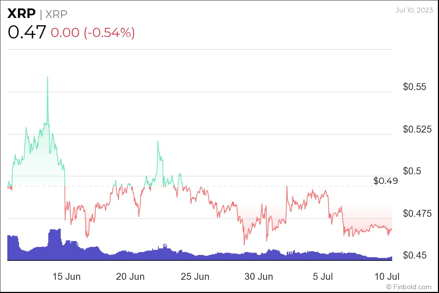Image resolution: width=439 pixels, height=293 pixels.
Task: Click the $0.475 axis label
Action: (x=417, y=213)
